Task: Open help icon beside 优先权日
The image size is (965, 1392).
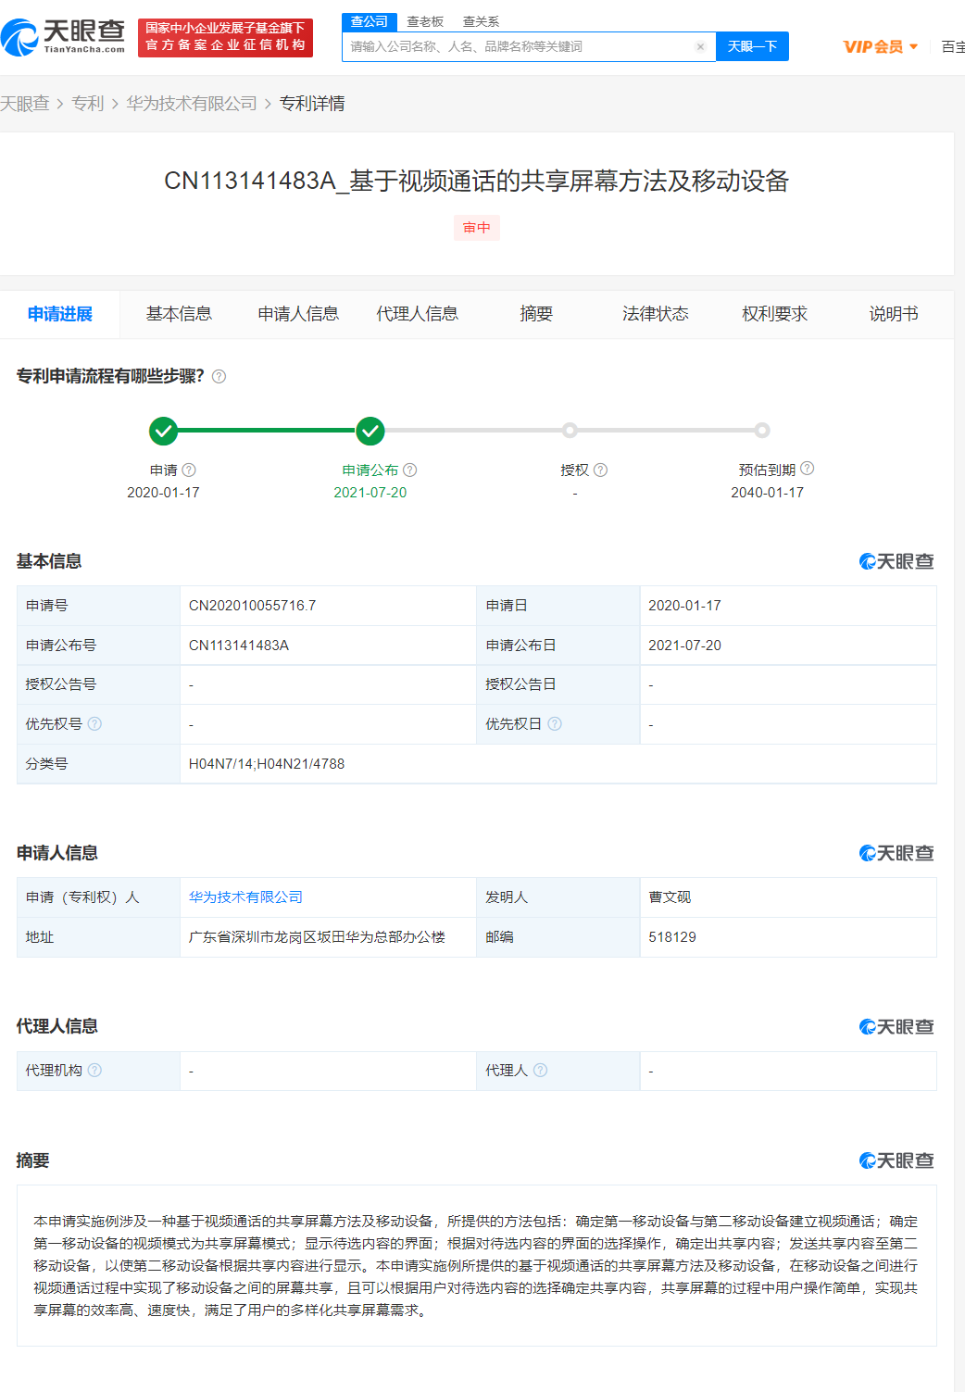Action: click(555, 723)
